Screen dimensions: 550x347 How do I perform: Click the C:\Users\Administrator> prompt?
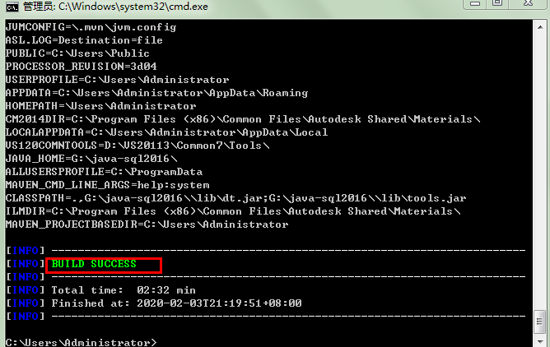(81, 342)
